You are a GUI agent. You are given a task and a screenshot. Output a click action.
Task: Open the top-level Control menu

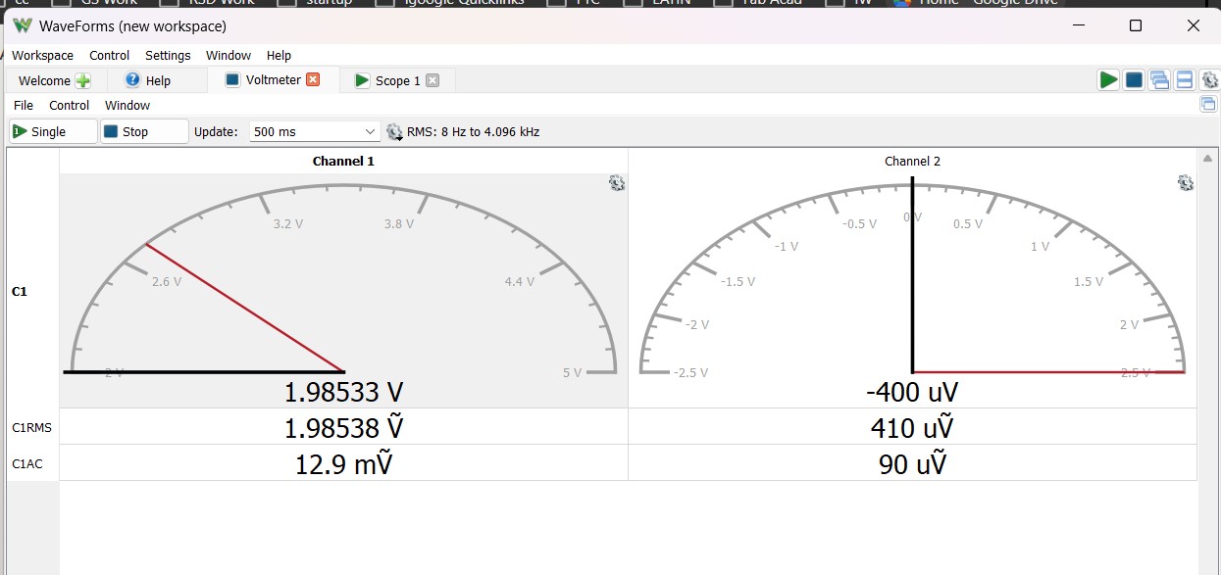click(109, 56)
